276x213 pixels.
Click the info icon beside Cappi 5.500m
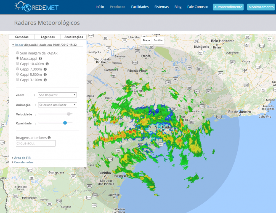coord(45,74)
